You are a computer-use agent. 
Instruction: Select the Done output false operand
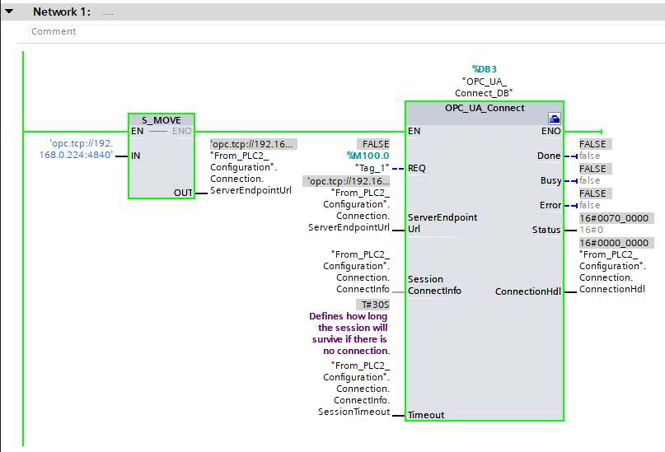590,156
